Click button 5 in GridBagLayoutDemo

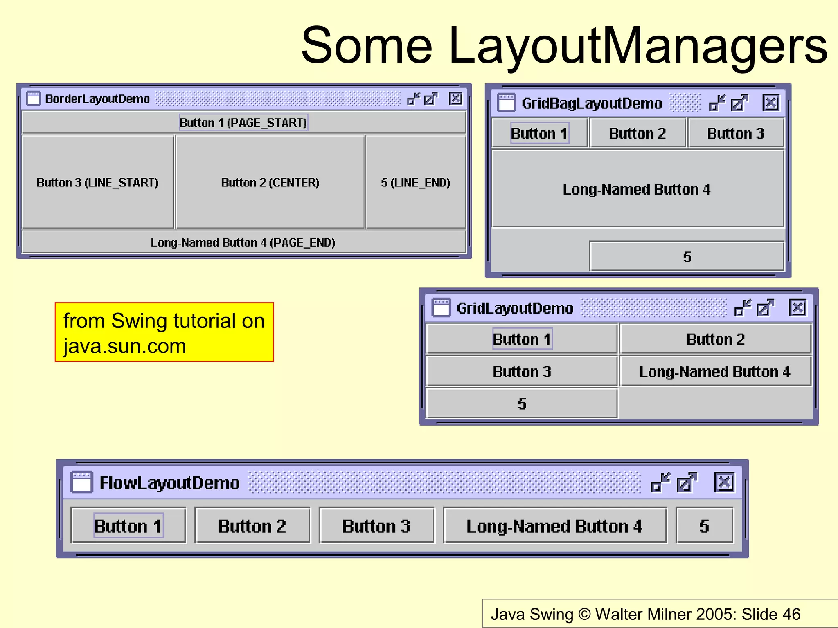(687, 256)
